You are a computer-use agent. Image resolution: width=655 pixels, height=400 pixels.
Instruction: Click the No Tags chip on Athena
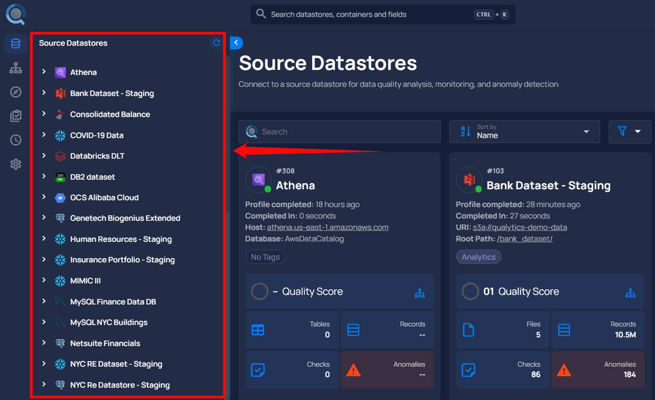tap(265, 257)
